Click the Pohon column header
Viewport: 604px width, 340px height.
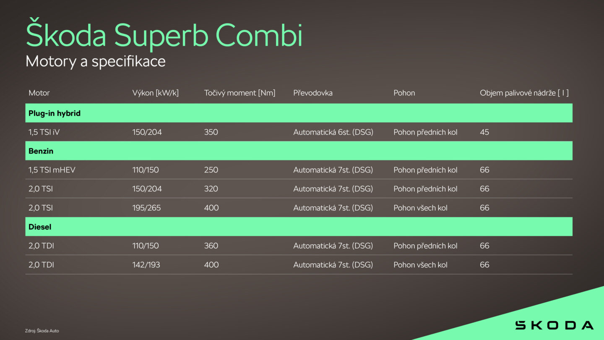(x=404, y=93)
